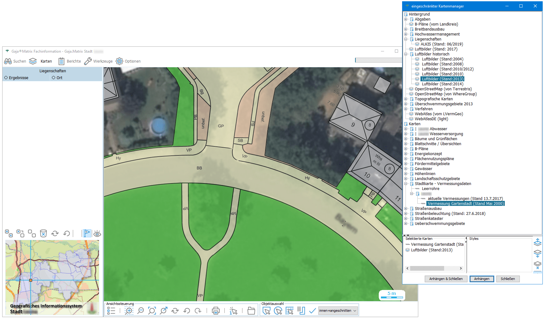Click the open folder icon

(x=251, y=311)
